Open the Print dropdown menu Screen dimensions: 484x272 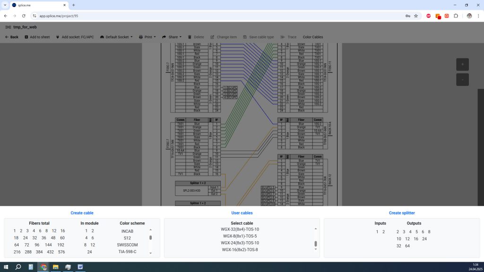coord(147,37)
